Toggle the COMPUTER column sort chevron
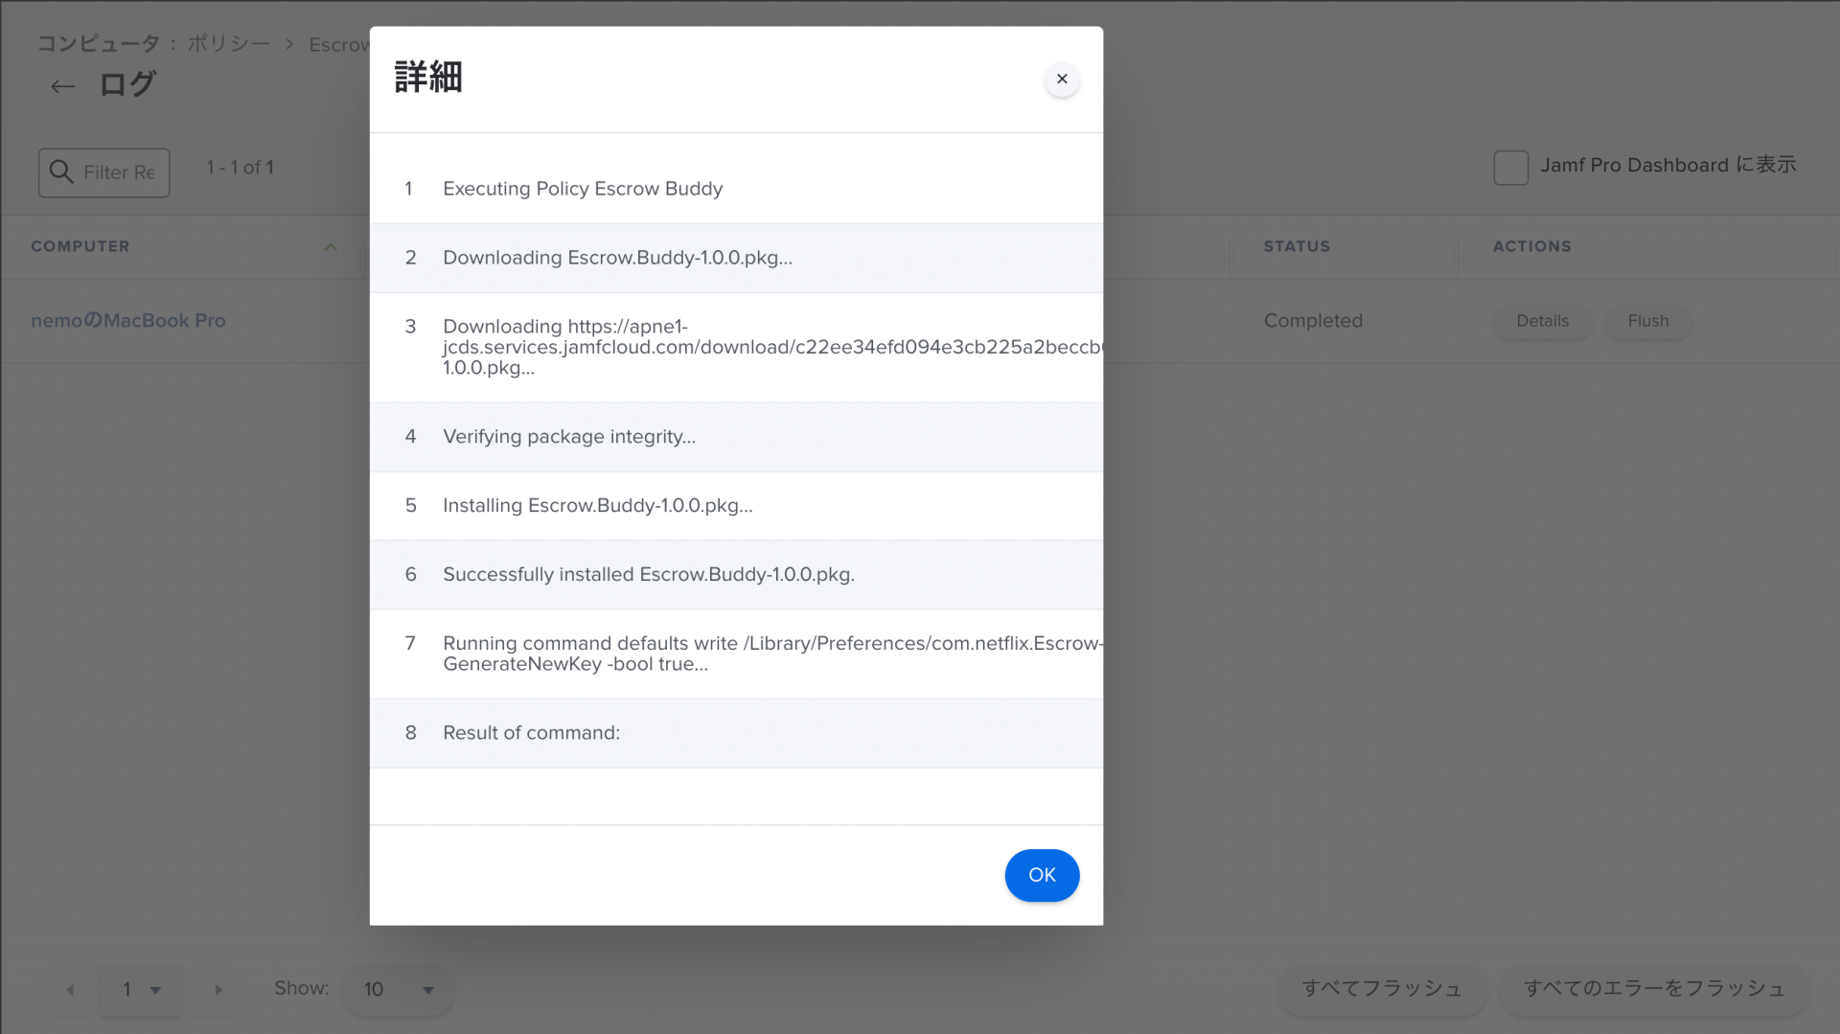Screen dimensions: 1840x1034 330,246
